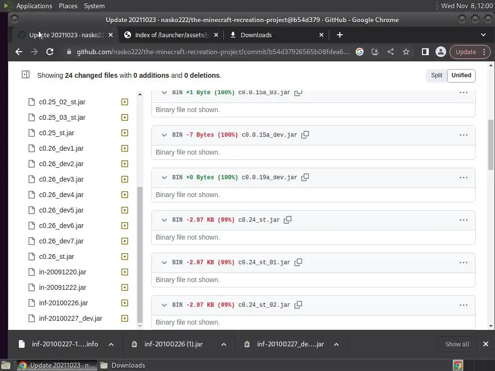Switch to the Downloads tab

coord(277,35)
